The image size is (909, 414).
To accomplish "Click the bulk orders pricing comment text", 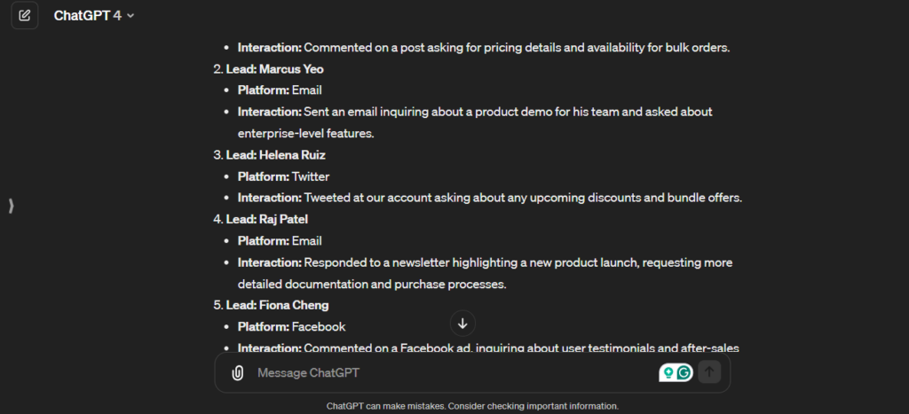I will click(x=516, y=48).
